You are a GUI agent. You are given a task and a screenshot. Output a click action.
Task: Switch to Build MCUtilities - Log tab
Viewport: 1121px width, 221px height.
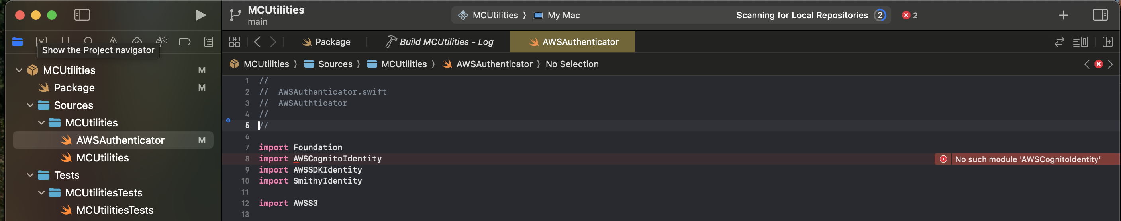[439, 42]
